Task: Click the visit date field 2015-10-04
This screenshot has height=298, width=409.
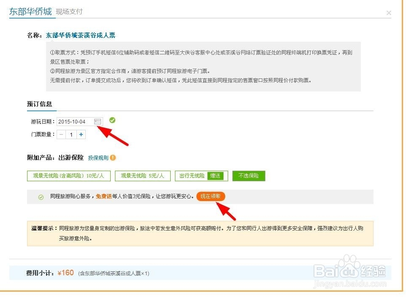Action: tap(79, 121)
